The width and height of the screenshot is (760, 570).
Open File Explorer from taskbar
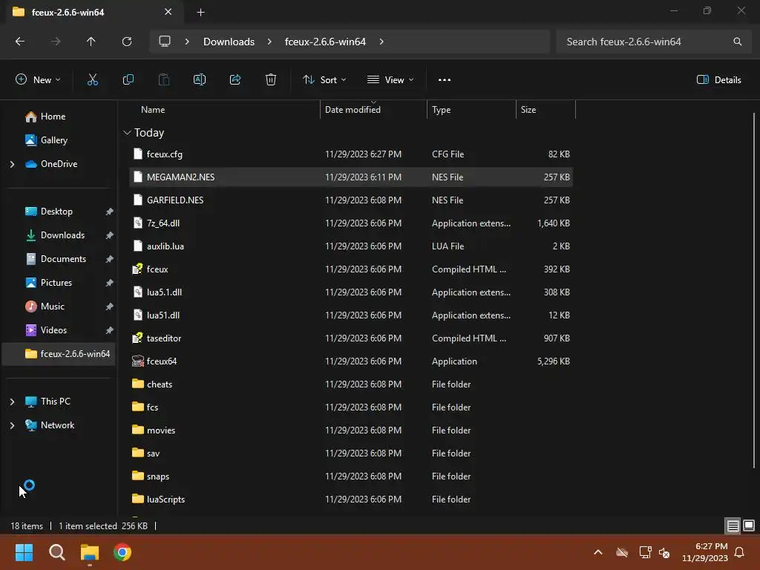[x=89, y=552]
